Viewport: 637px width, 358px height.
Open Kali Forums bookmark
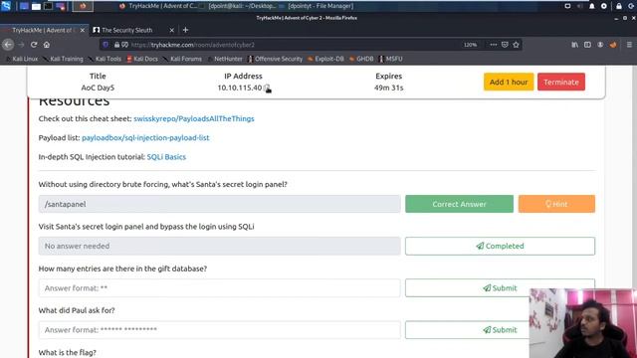click(182, 59)
